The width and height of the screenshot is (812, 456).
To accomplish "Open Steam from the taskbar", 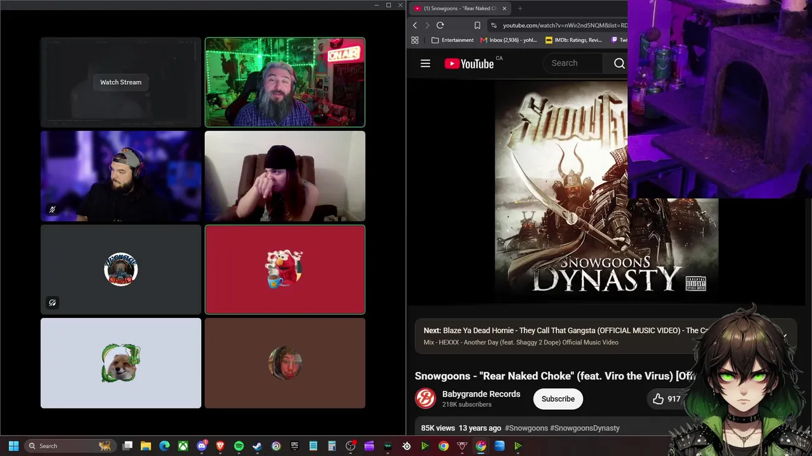I will 257,446.
